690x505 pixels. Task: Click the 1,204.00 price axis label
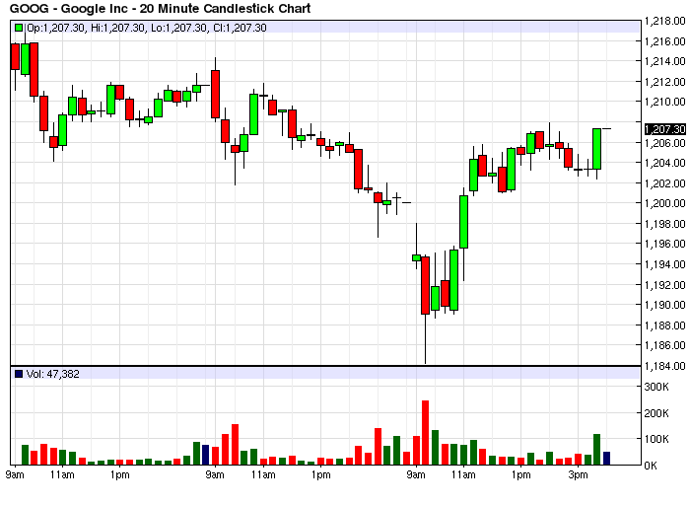click(x=665, y=163)
